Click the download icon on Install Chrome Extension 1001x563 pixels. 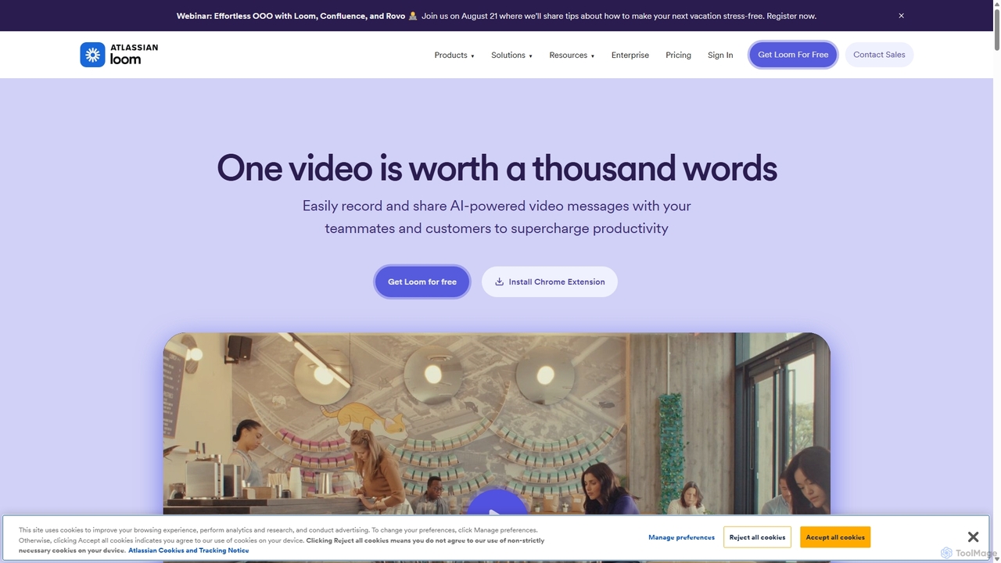[x=499, y=281]
